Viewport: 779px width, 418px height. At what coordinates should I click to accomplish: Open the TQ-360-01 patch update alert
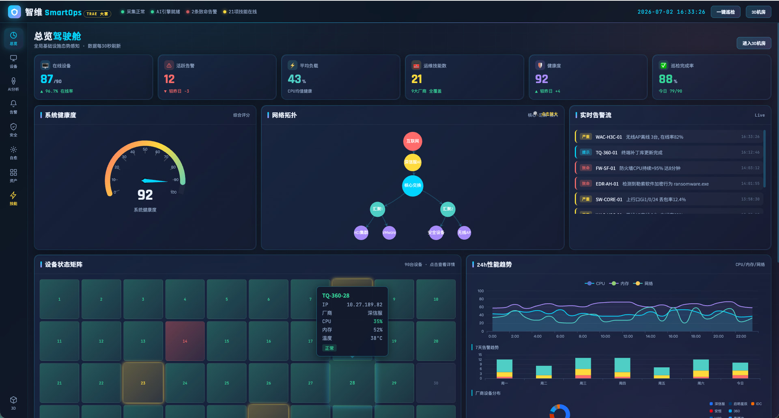(669, 153)
